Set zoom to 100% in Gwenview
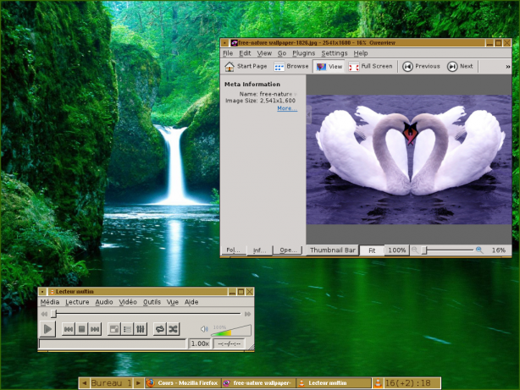 click(397, 250)
